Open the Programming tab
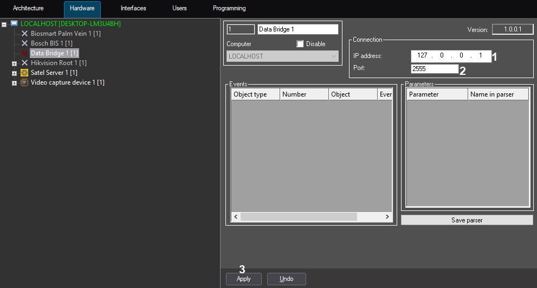Viewport: 537px width, 288px height. (x=229, y=9)
